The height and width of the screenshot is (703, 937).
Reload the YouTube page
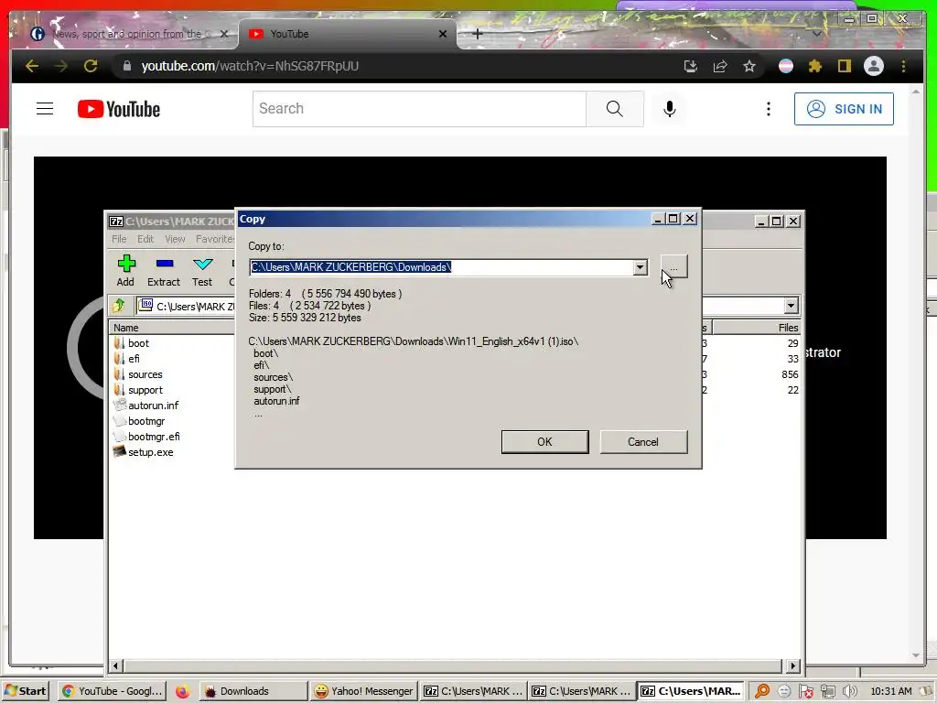pos(91,66)
